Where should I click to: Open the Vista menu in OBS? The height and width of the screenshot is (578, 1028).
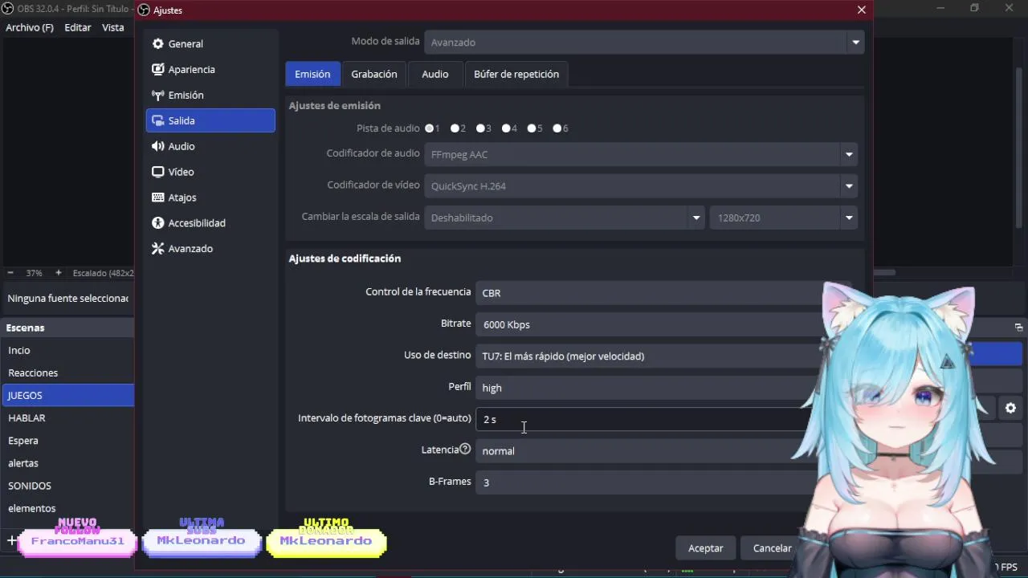[113, 27]
